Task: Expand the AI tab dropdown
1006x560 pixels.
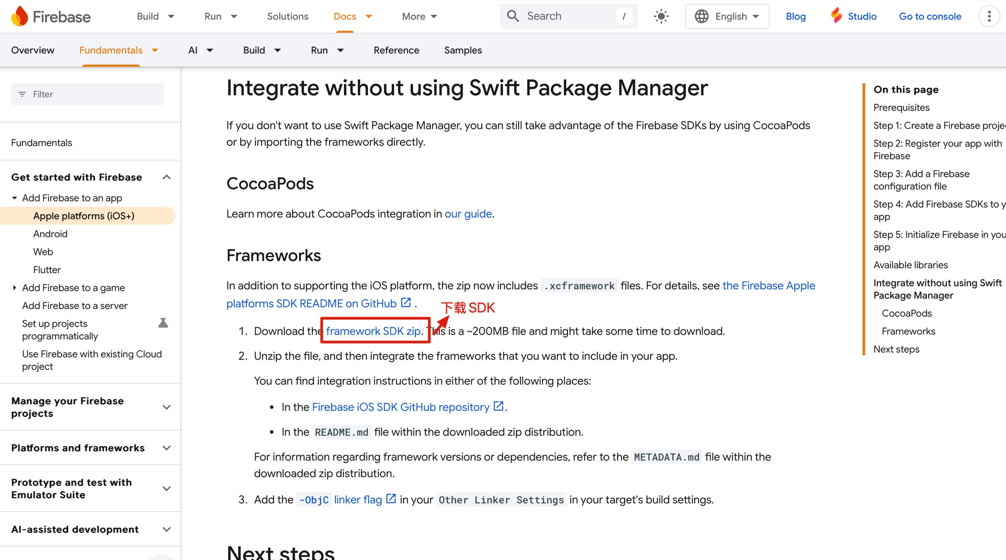Action: tap(210, 50)
